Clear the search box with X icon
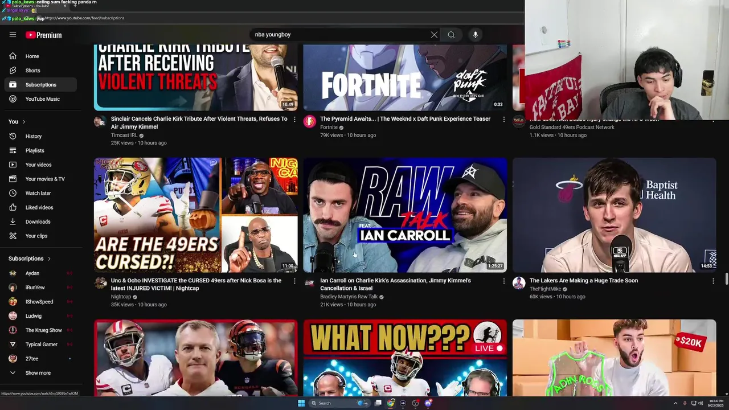The width and height of the screenshot is (729, 410). 434,35
